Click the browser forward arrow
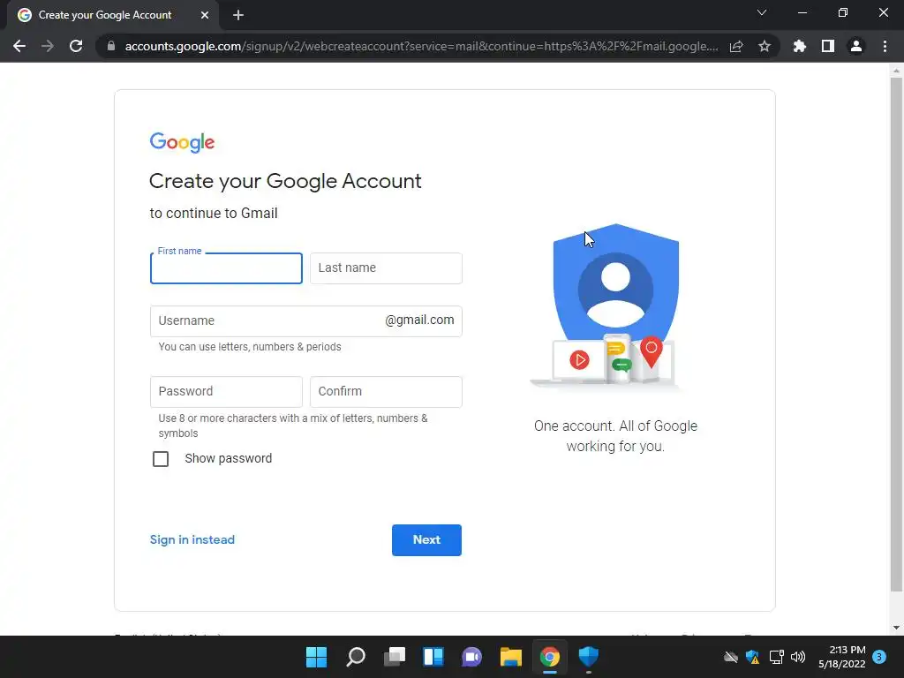 (x=48, y=46)
